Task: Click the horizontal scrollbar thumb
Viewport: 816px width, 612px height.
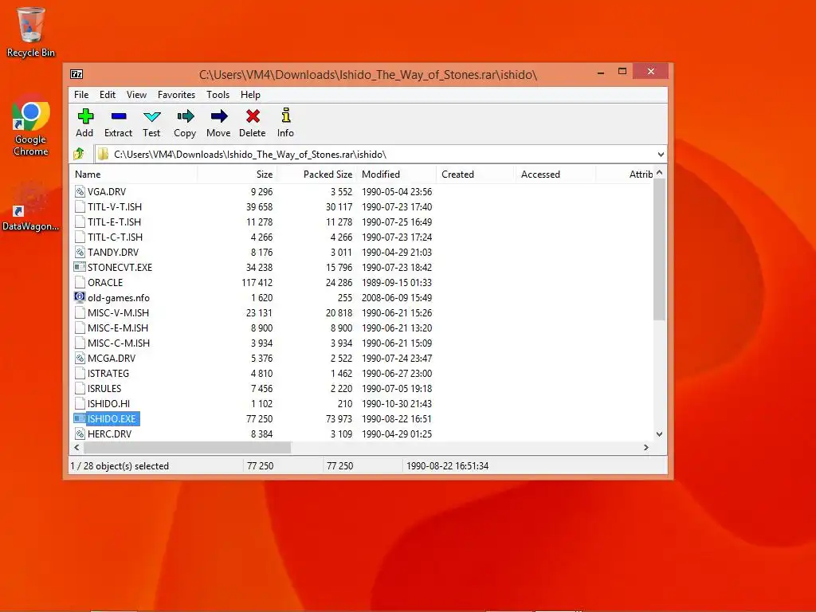Action: [187, 448]
